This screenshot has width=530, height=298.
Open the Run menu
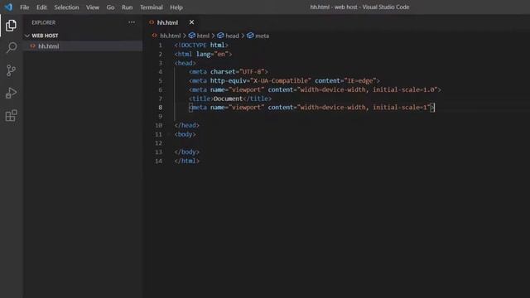127,7
